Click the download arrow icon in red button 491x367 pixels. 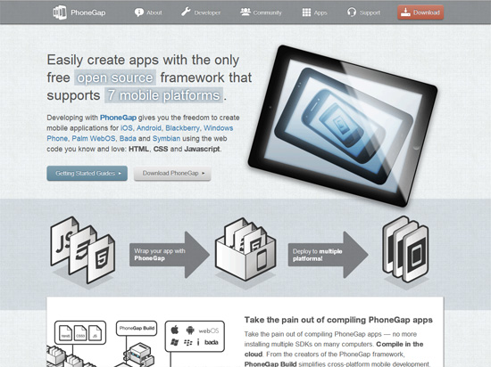point(405,12)
